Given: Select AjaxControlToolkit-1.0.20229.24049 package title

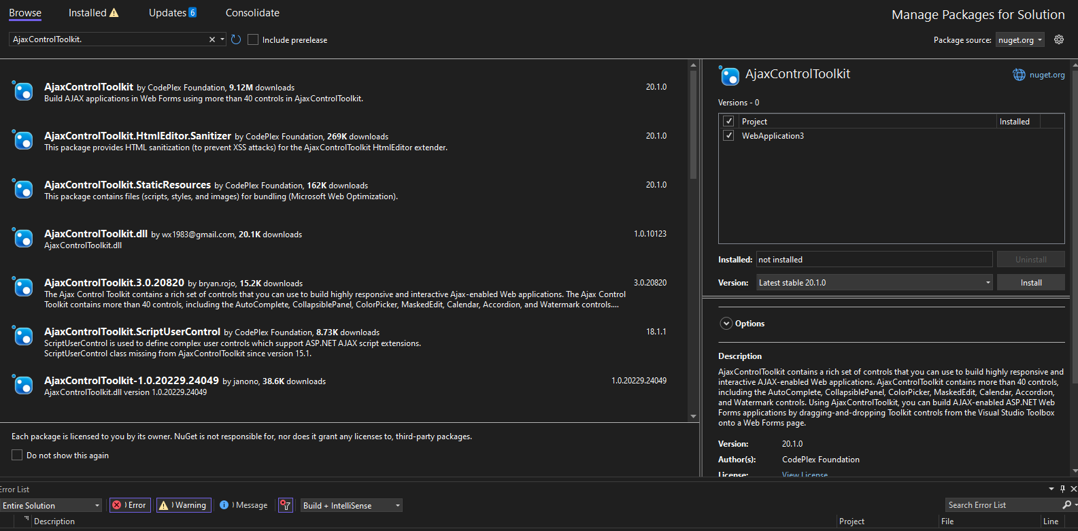Looking at the screenshot, I should (x=131, y=380).
